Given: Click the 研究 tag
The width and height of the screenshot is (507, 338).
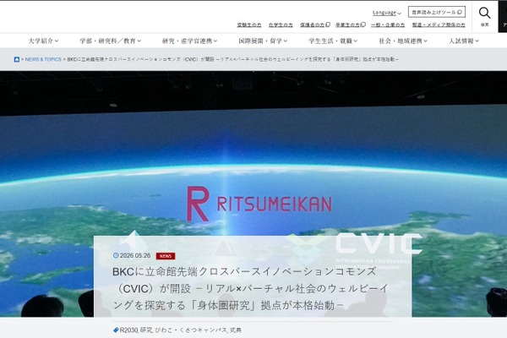Looking at the screenshot, I should click(146, 330).
